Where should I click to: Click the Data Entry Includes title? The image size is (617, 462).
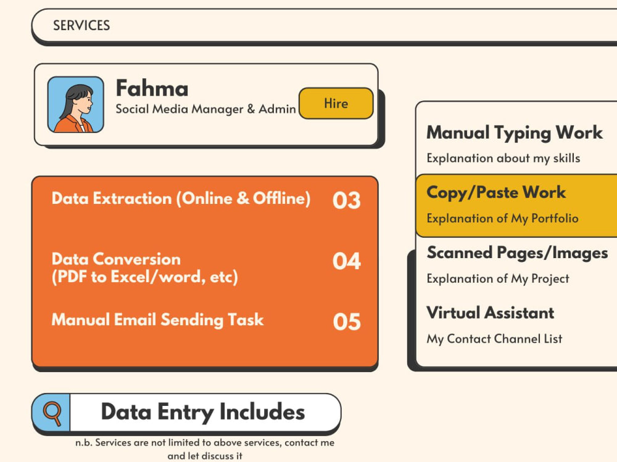click(203, 411)
